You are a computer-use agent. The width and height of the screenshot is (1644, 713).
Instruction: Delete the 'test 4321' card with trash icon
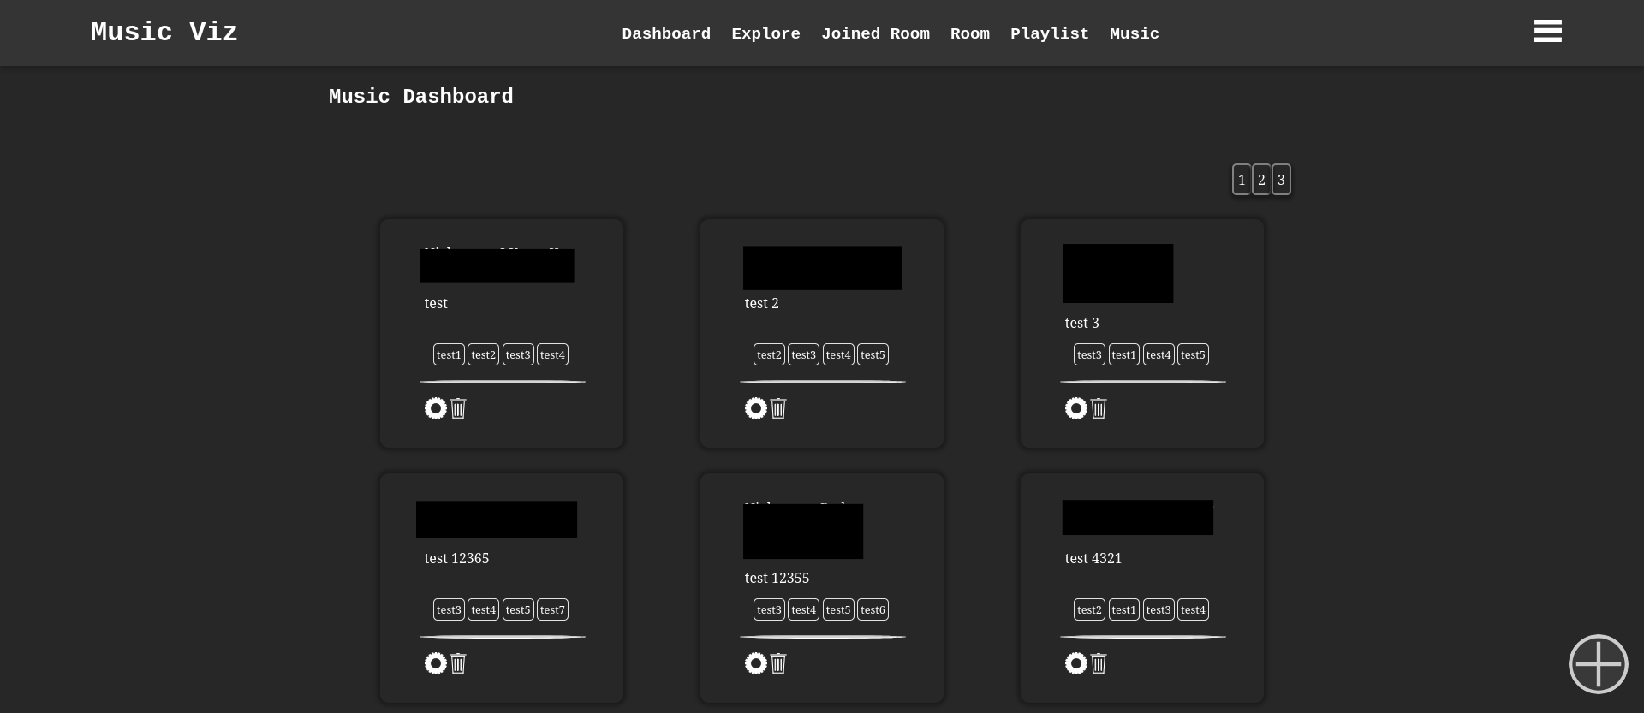coord(1099,663)
